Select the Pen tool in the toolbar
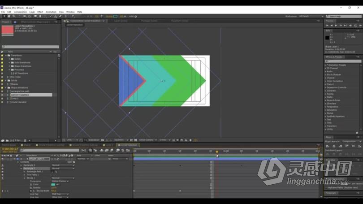The width and height of the screenshot is (363, 204). [40, 16]
